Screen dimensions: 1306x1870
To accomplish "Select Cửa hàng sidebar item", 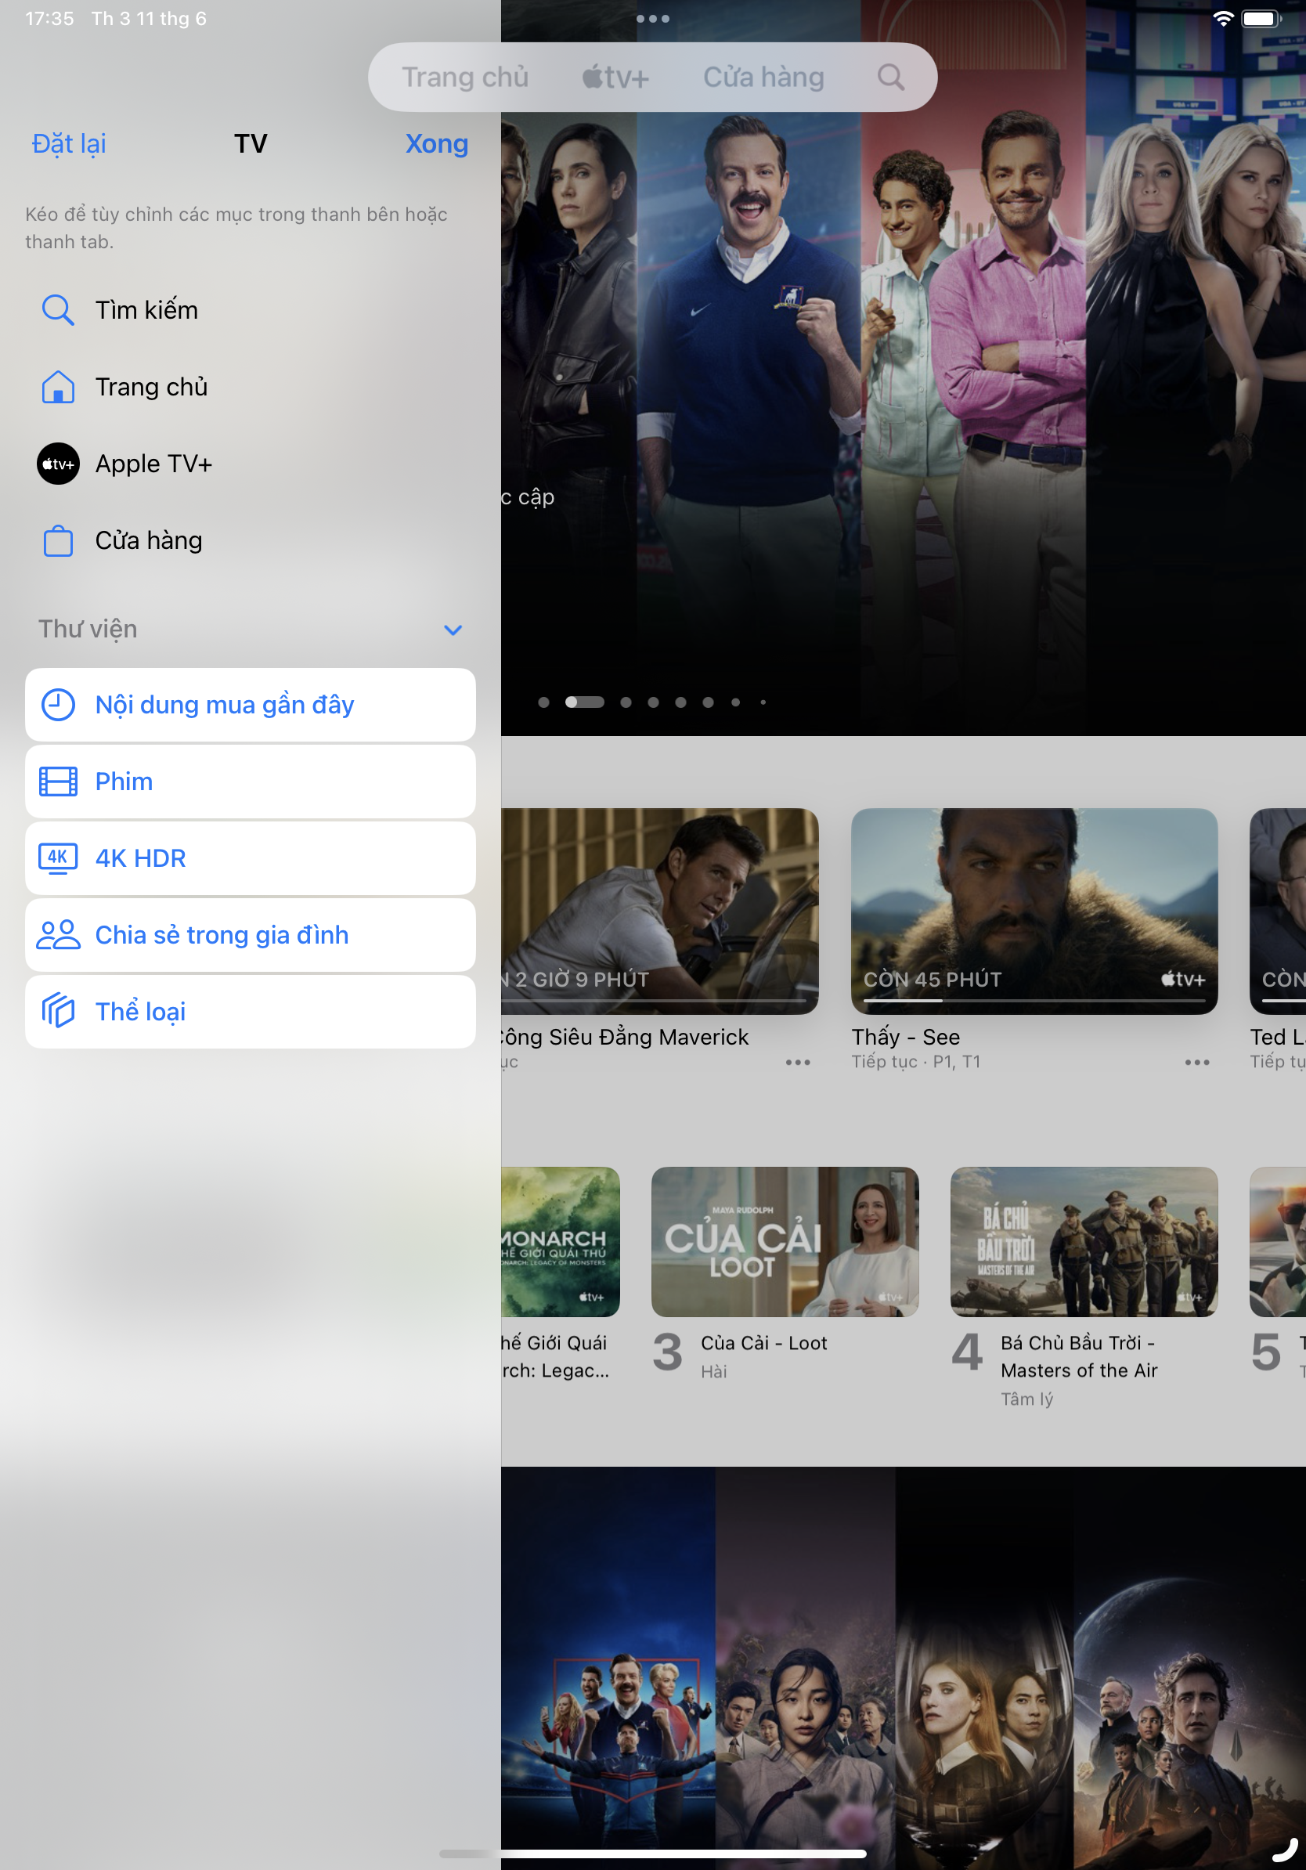I will click(250, 541).
